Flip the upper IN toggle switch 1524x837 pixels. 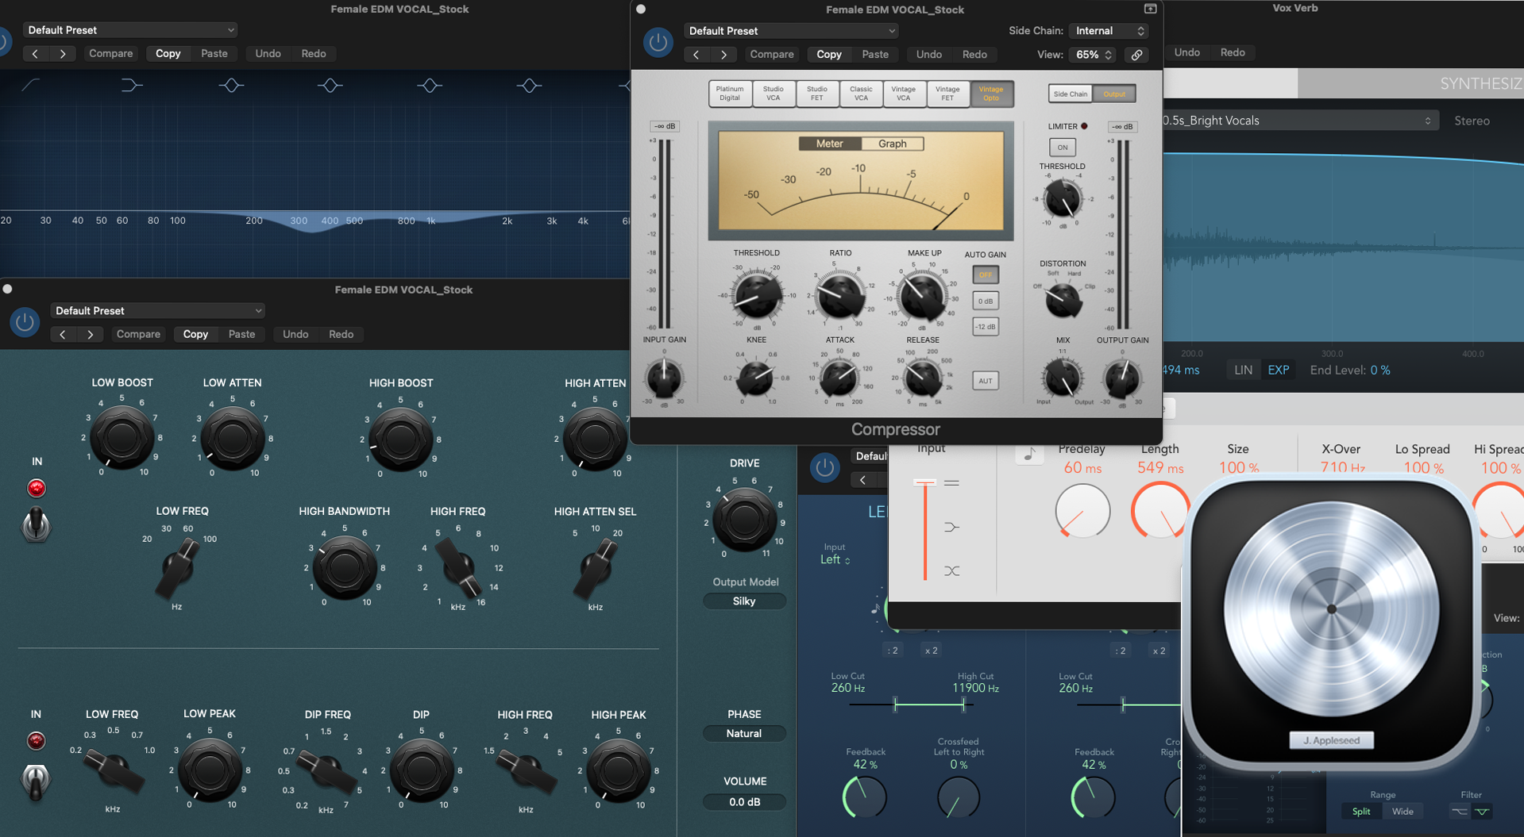[36, 524]
